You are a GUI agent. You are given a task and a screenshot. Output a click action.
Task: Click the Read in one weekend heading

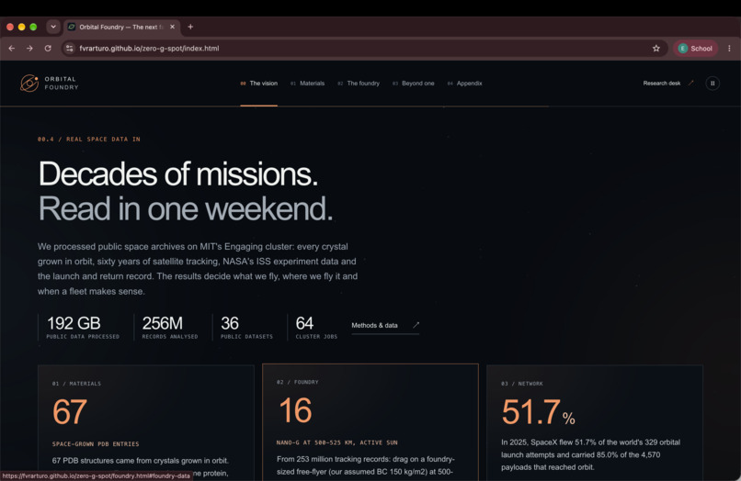[x=186, y=208]
